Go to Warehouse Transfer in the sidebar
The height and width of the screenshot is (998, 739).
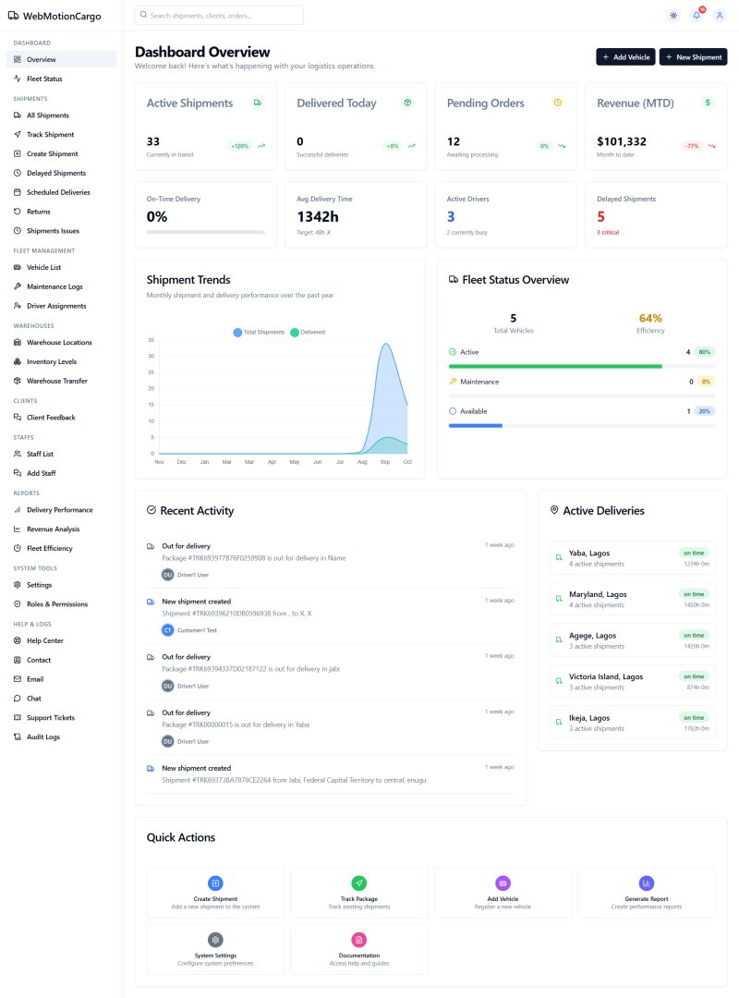click(57, 381)
